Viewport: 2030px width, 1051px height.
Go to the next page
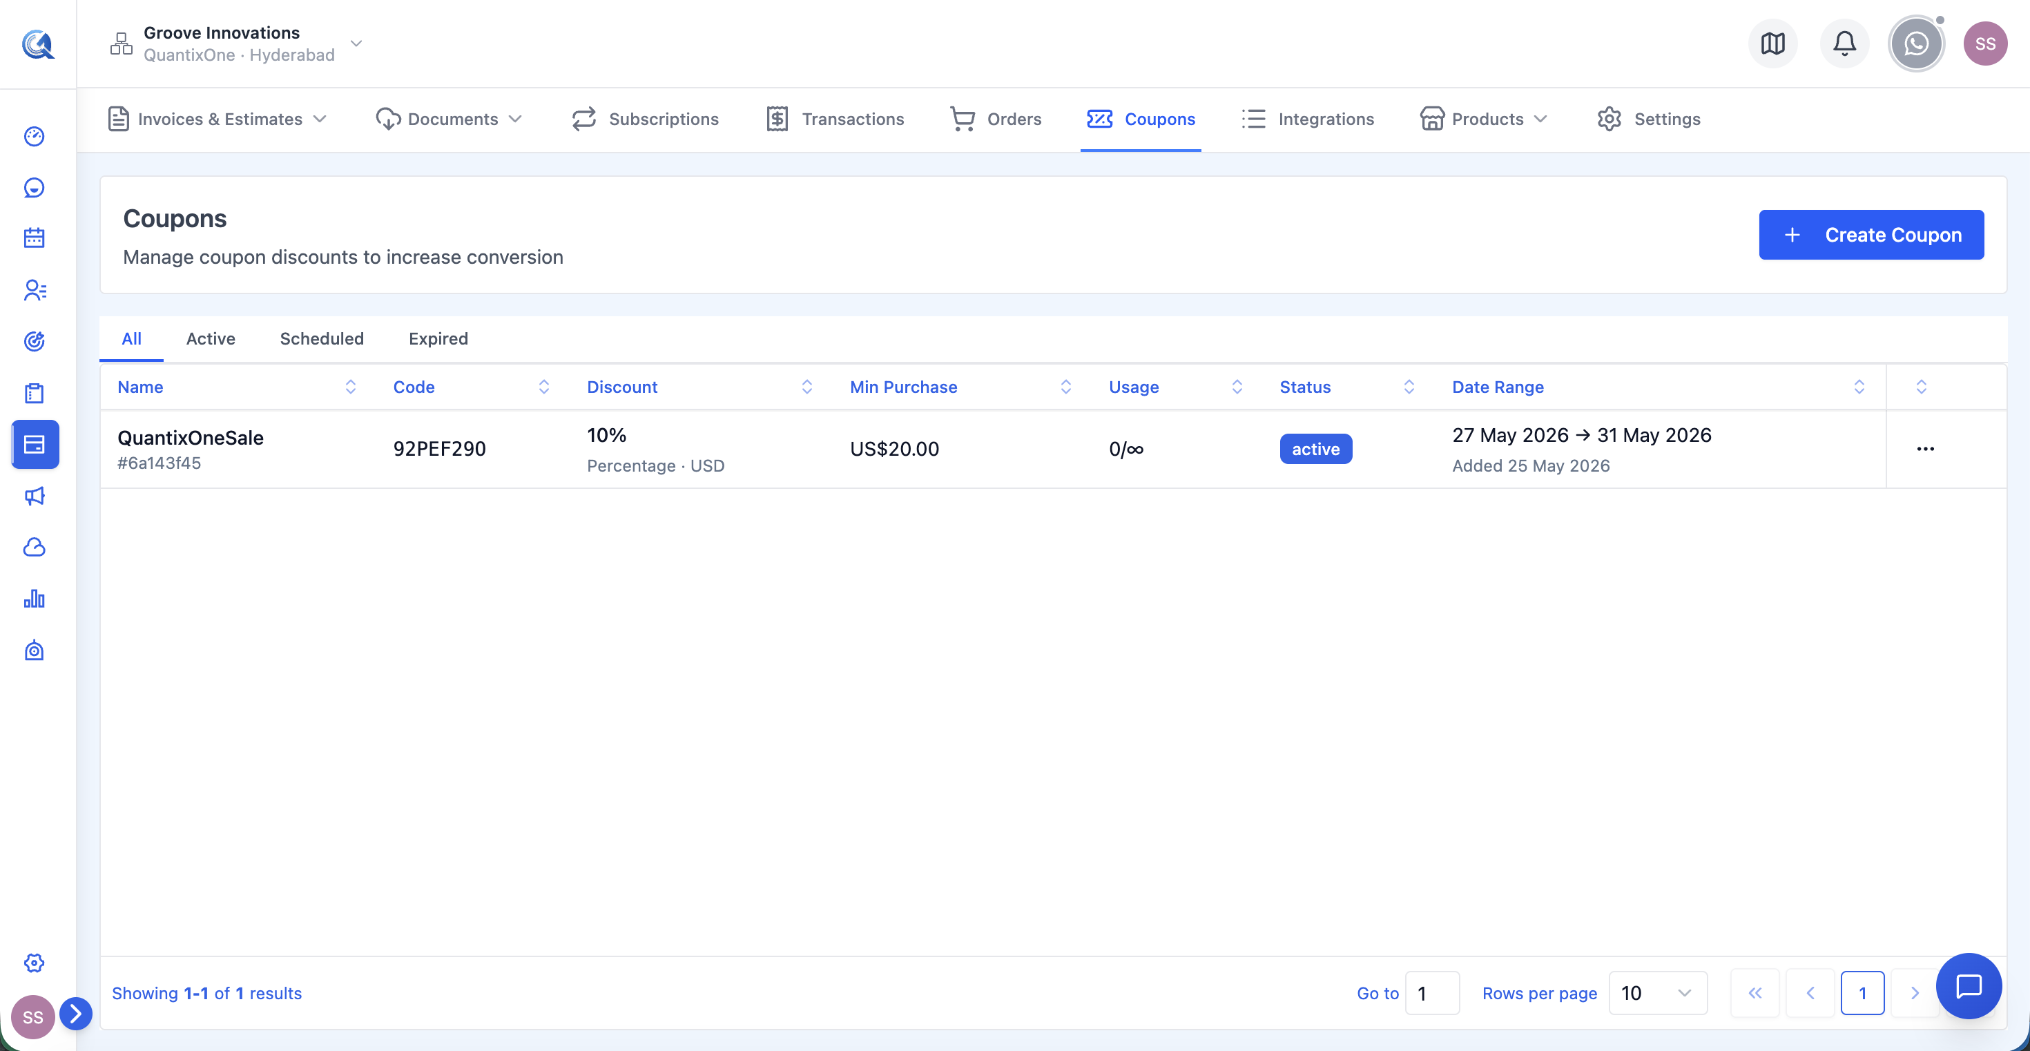point(1914,993)
